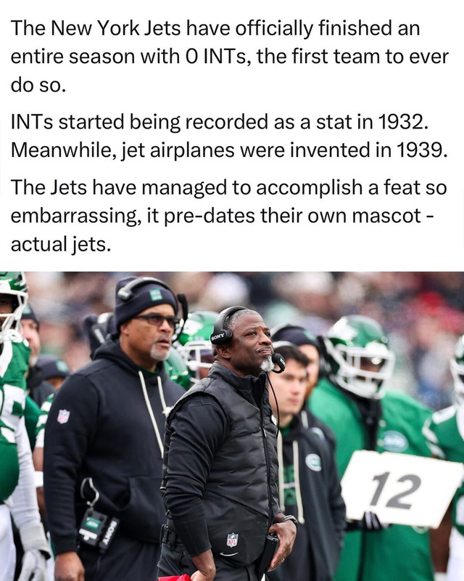This screenshot has height=581, width=464.
Task: Click the Jets logo patch on the beanie
Action: point(156,295)
